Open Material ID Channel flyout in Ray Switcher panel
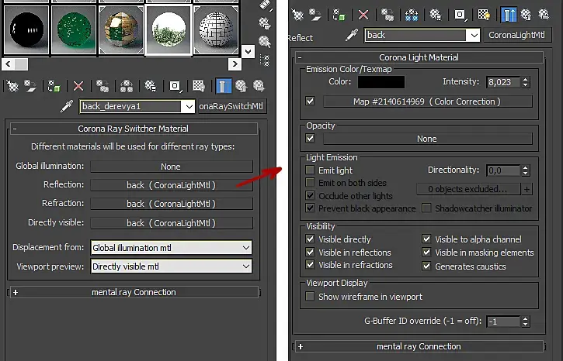The image size is (563, 361). [176, 86]
